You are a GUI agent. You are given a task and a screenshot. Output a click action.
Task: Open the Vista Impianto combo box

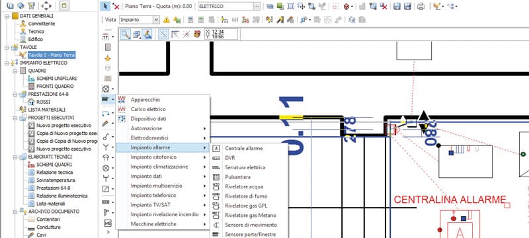click(139, 20)
